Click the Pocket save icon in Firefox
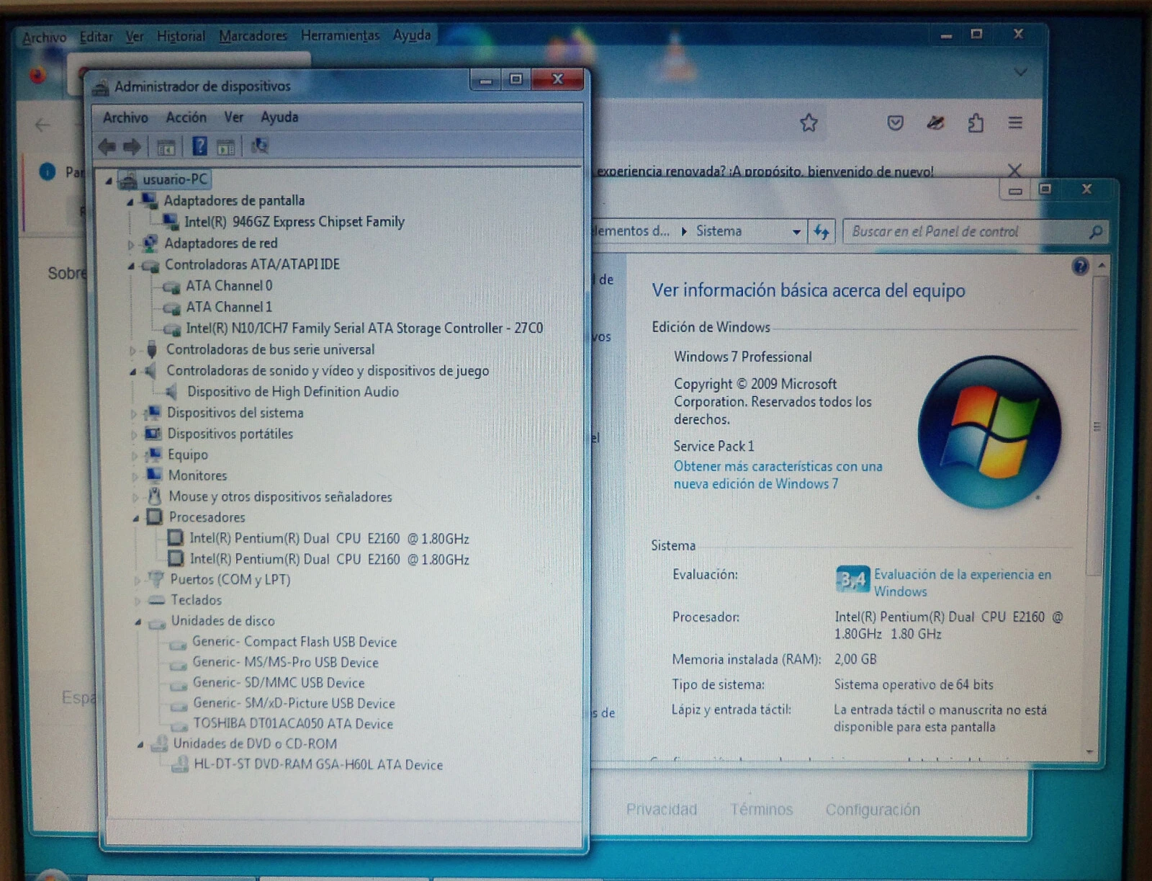The width and height of the screenshot is (1152, 881). [895, 123]
